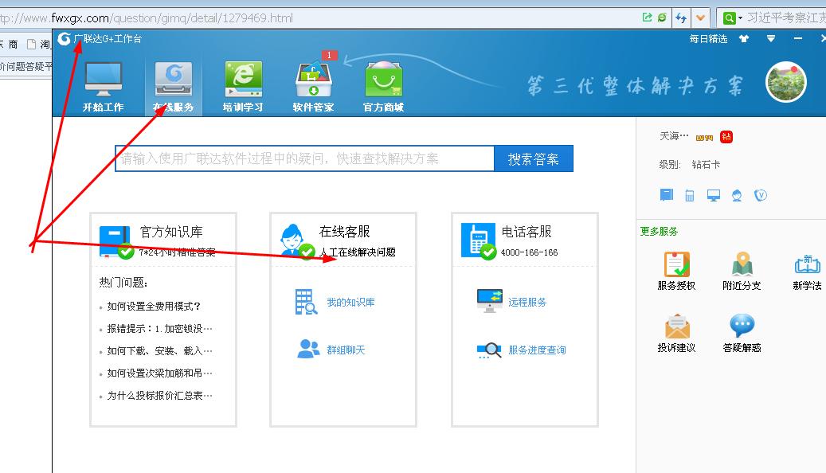Open 每日精选 daily picks
826x473 pixels.
708,39
